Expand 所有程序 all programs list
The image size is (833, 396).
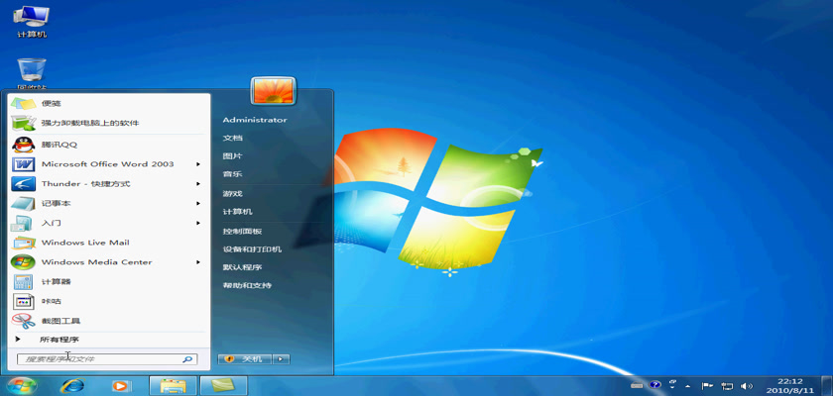58,339
